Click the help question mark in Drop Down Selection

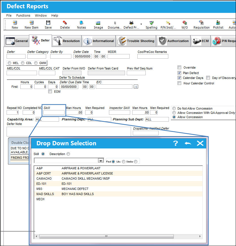point(175,143)
